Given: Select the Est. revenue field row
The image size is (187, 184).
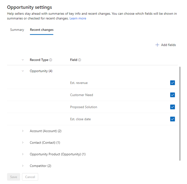Looking at the screenshot, I should (92, 83).
